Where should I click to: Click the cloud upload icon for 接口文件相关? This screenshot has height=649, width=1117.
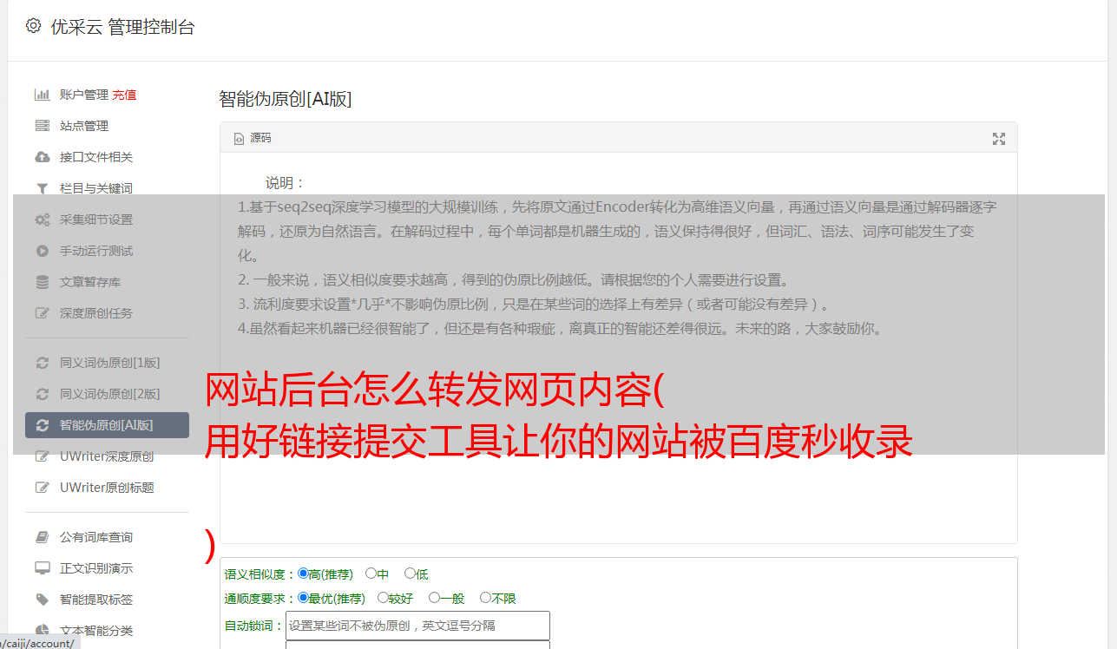tap(42, 157)
